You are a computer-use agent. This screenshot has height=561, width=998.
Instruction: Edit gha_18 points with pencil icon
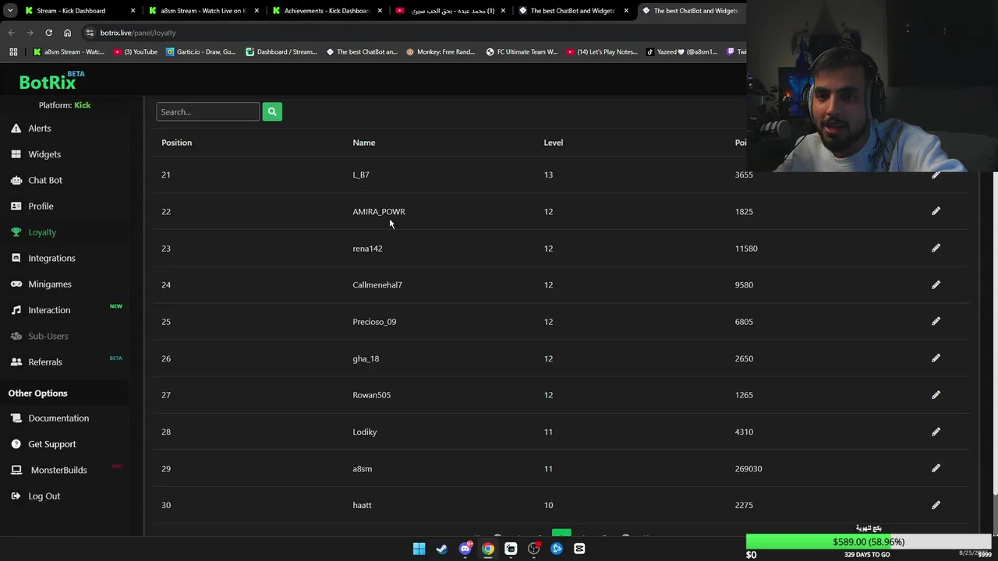coord(936,358)
